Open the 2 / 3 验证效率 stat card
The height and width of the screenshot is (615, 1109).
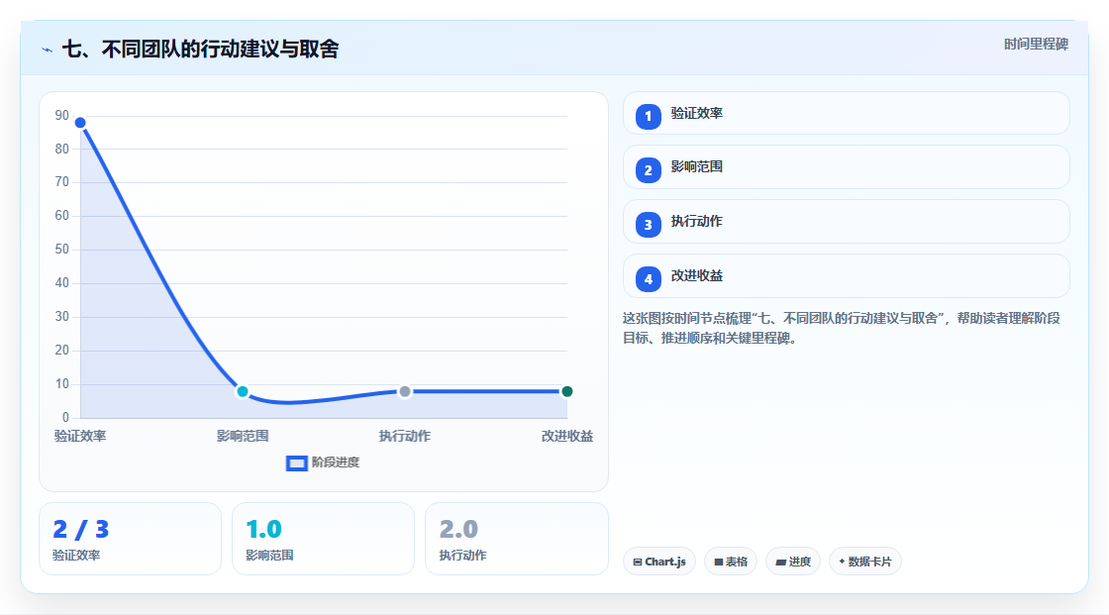tap(130, 539)
